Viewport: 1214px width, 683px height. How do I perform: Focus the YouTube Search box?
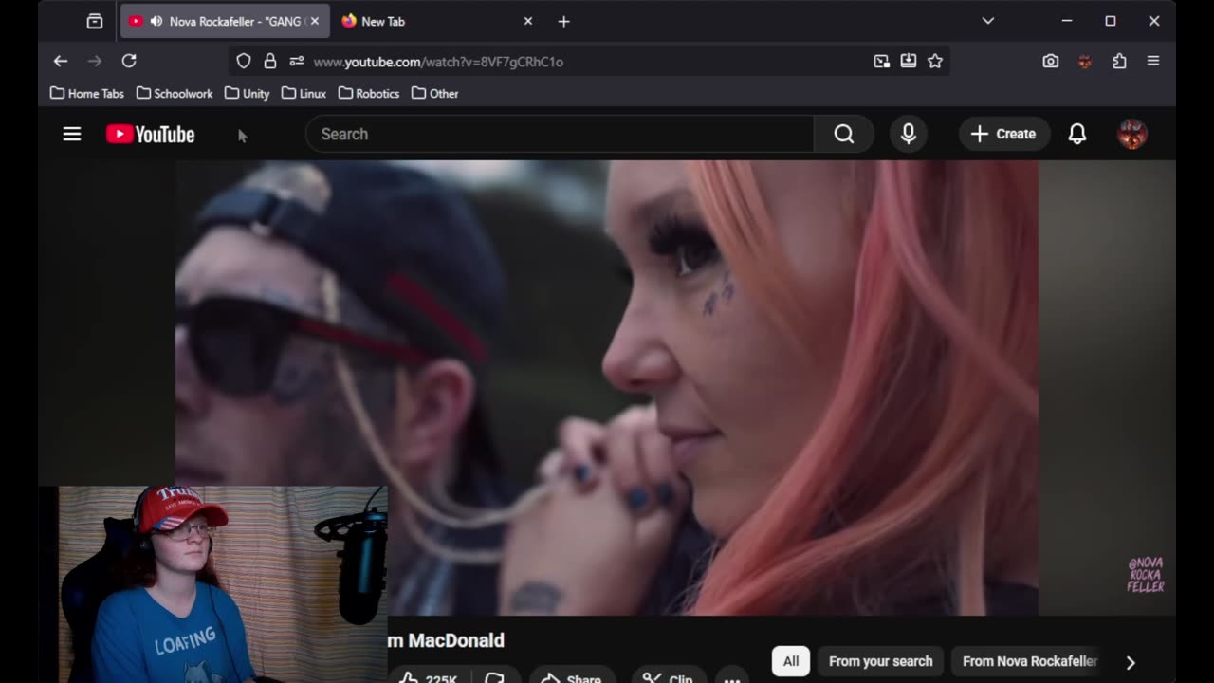coord(560,134)
